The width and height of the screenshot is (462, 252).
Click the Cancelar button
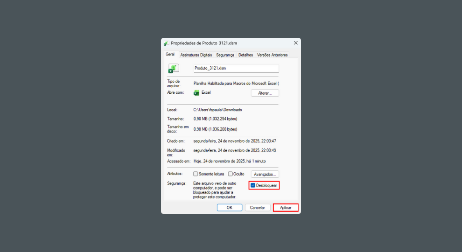pos(258,208)
